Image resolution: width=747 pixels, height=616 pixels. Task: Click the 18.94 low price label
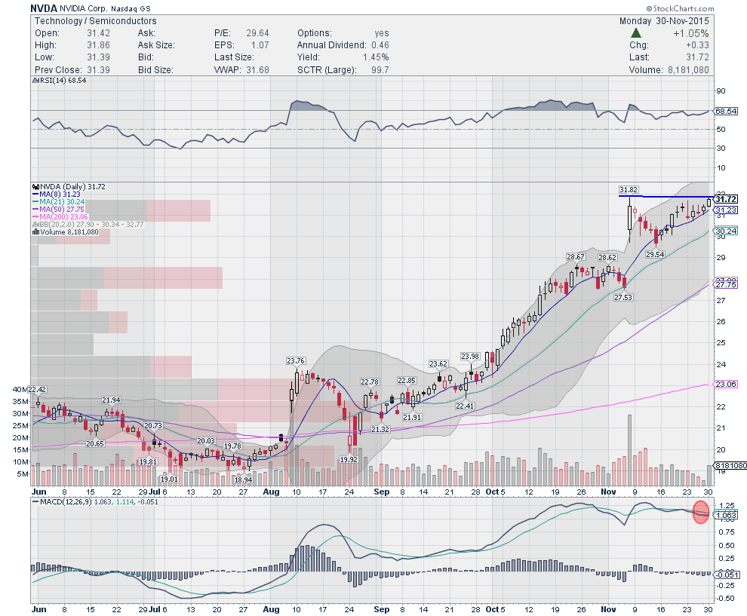[244, 480]
